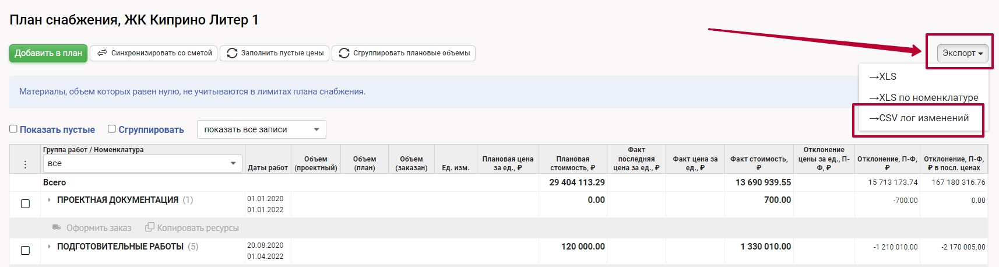Click the refresh icon on 'Заполнить пустые цены'
999x267 pixels.
pyautogui.click(x=232, y=53)
